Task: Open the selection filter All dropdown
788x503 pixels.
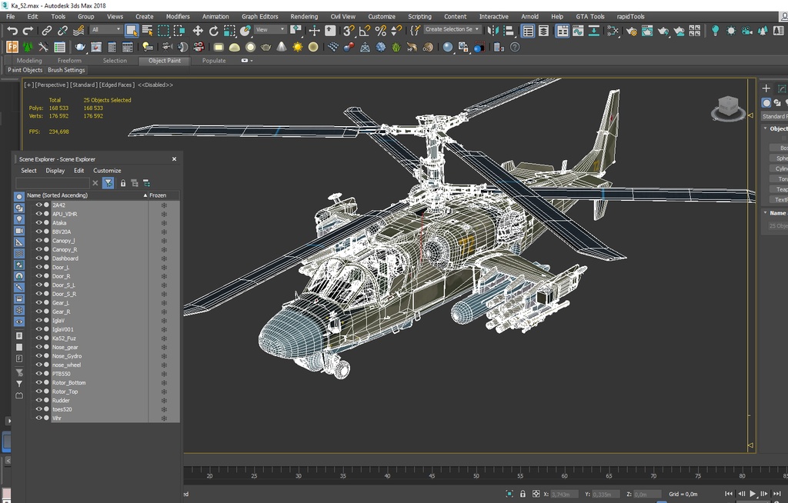Action: click(106, 31)
